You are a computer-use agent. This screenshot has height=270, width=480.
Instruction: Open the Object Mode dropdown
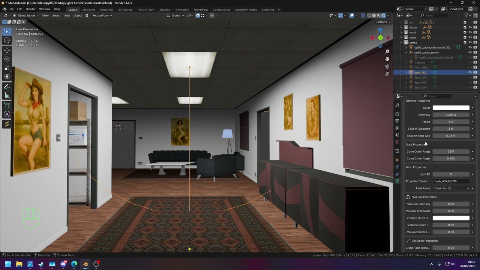pyautogui.click(x=25, y=15)
